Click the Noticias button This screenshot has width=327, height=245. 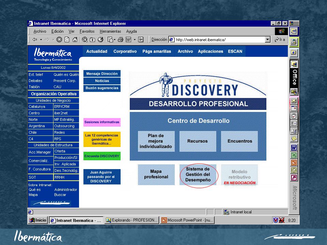102,81
